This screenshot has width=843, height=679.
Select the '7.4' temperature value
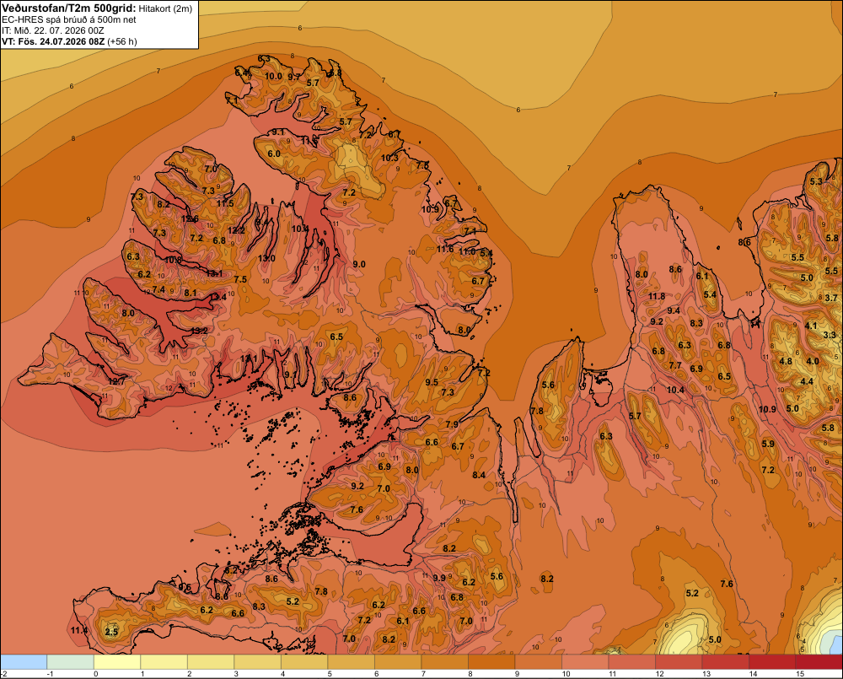tap(158, 289)
